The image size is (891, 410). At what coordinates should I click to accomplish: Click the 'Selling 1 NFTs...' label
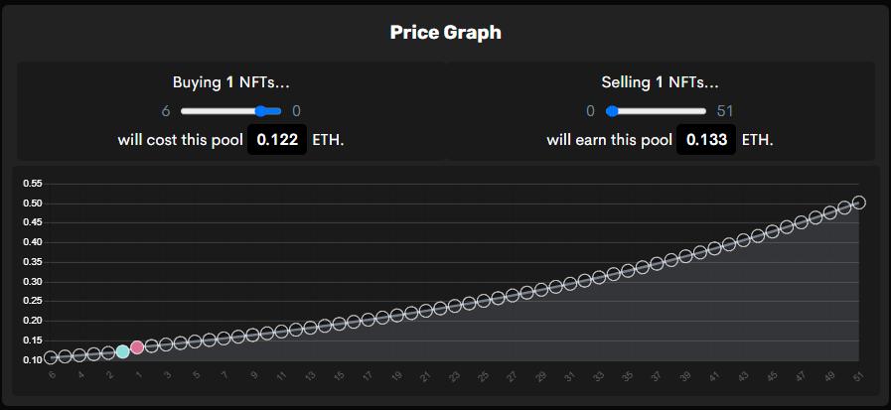point(660,82)
